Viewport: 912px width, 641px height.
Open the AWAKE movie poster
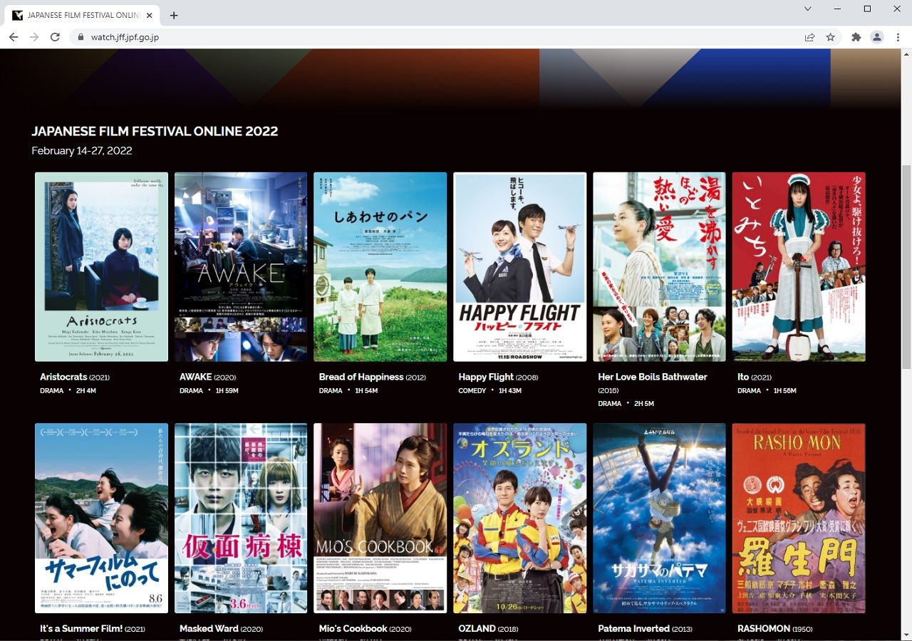[241, 267]
